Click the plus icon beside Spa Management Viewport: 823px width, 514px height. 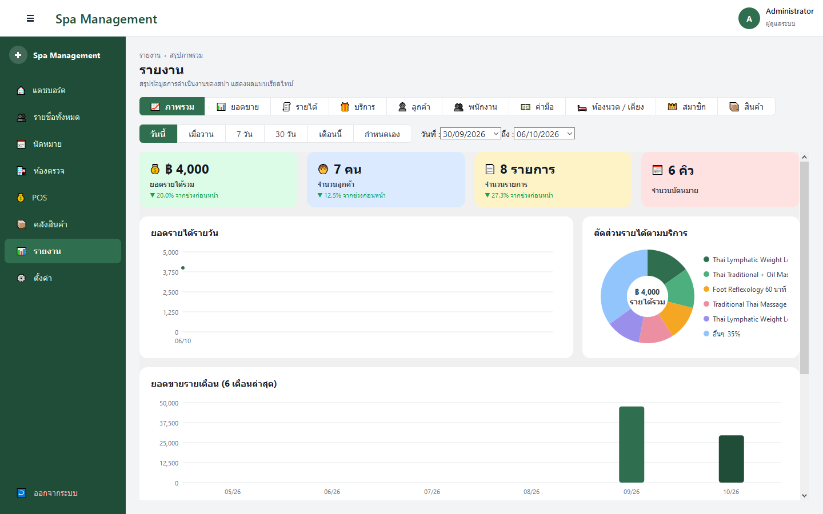(x=18, y=55)
